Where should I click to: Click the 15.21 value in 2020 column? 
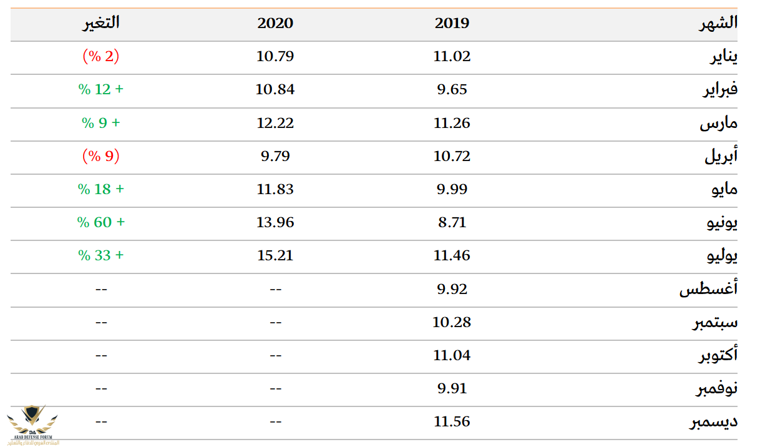[275, 255]
